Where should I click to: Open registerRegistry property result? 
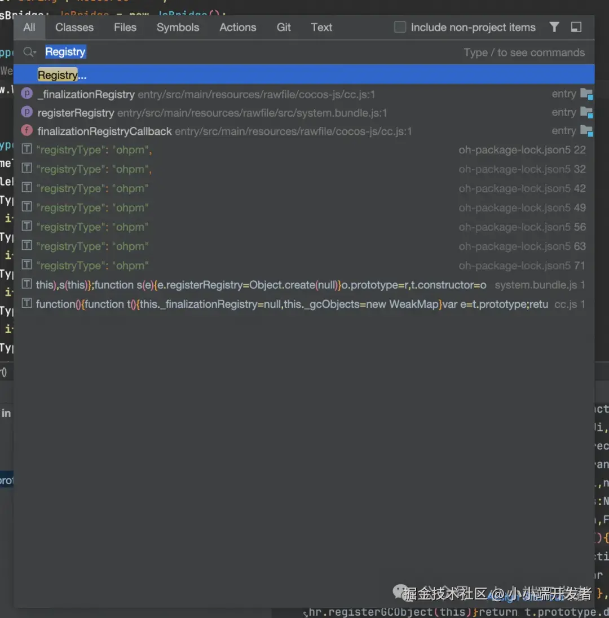coord(304,113)
